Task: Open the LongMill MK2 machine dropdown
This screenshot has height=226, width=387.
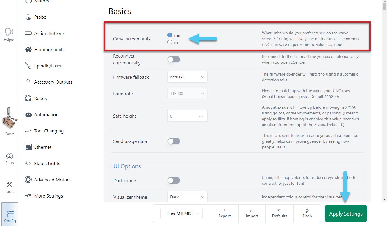Action: 182,214
